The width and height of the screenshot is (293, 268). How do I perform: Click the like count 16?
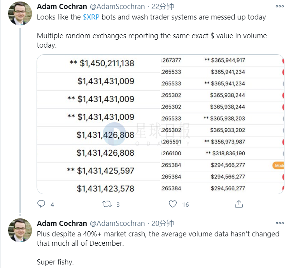pyautogui.click(x=186, y=204)
